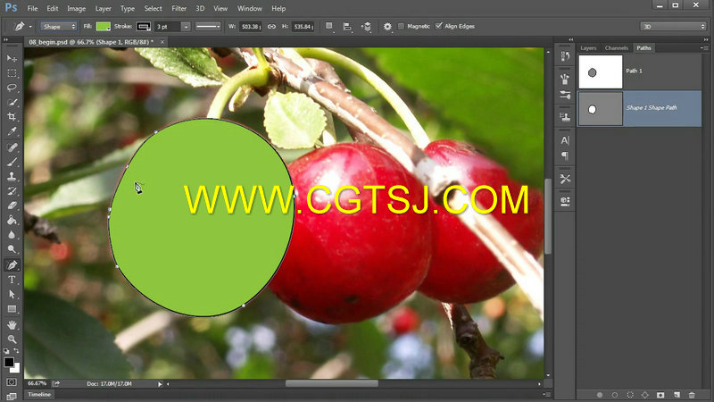Select the Pen tool in toolbox
The image size is (714, 402).
click(x=12, y=264)
